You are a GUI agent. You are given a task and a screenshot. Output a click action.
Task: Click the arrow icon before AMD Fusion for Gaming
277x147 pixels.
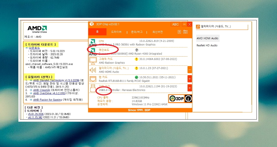pos(31,100)
